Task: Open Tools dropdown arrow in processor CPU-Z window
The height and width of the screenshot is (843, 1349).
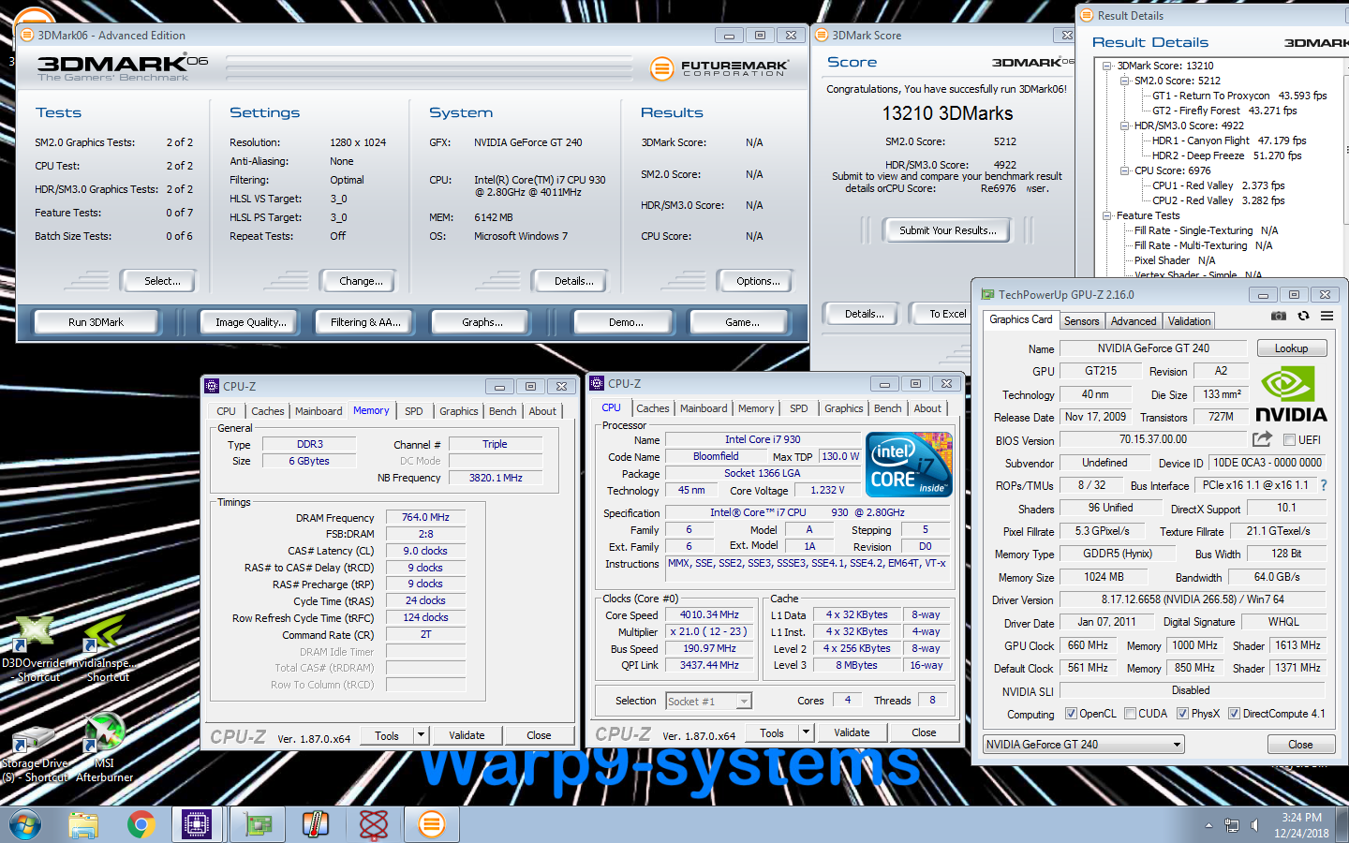Action: point(806,732)
